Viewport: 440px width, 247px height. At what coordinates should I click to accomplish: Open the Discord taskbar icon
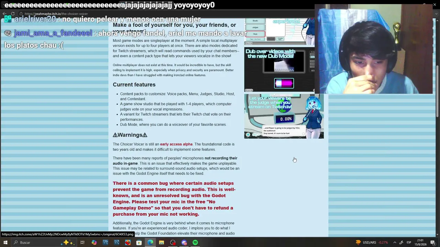[184, 243]
